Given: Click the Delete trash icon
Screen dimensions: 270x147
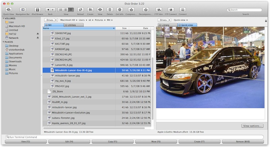Looking at the screenshot, I should (x=110, y=10).
